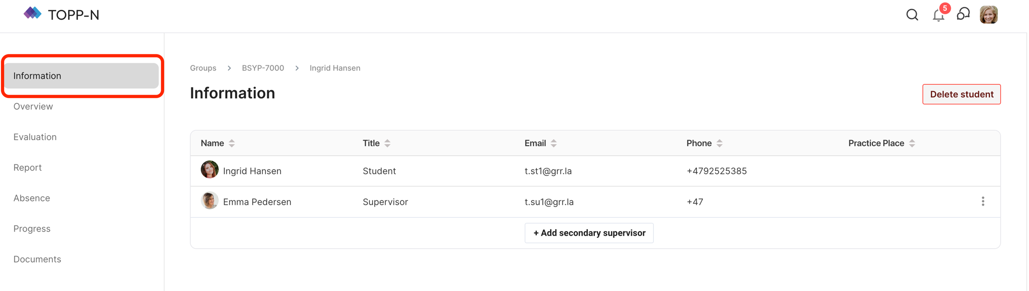Click Emma Pedersen's avatar photo

click(209, 201)
